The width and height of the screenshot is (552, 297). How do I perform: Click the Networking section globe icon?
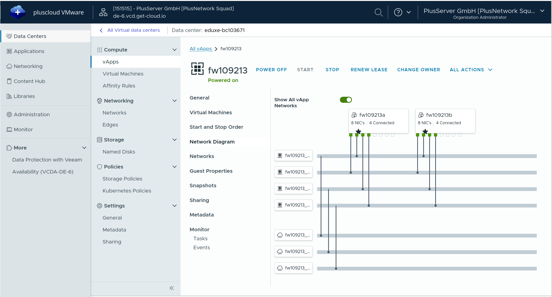tap(100, 101)
